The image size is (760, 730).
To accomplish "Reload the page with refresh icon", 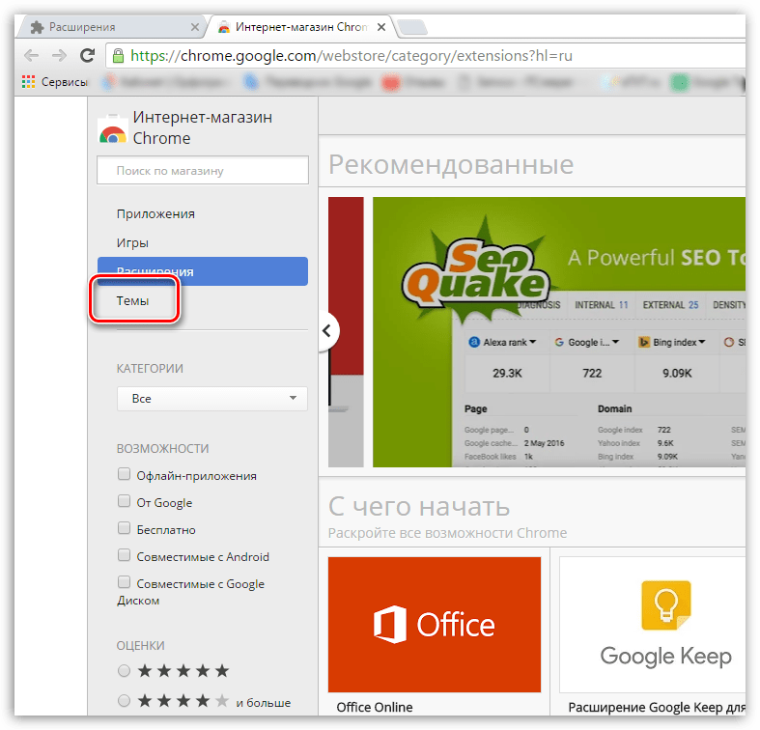I will [x=87, y=56].
